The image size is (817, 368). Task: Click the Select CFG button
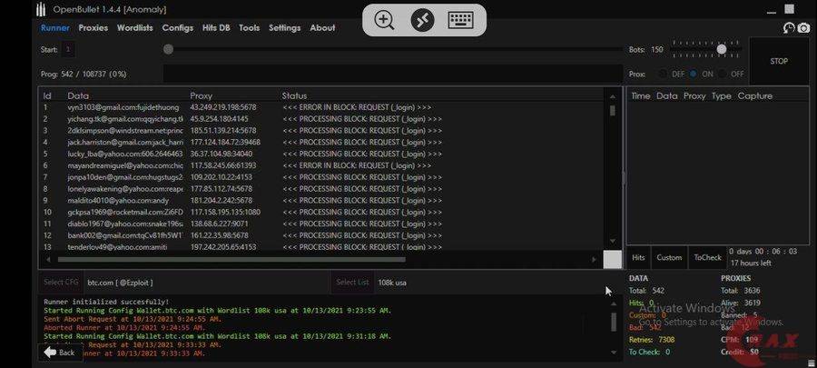coord(61,283)
